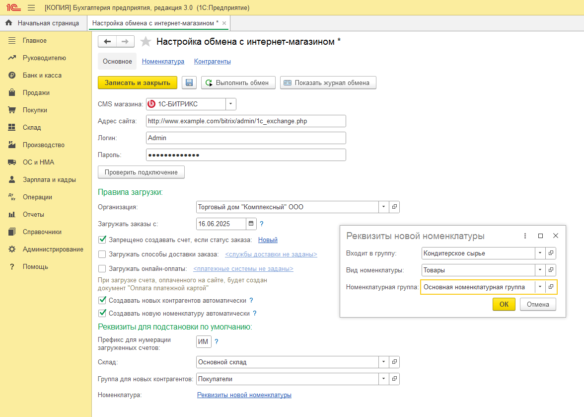This screenshot has width=584, height=417.
Task: Open the main menu hamburger icon
Action: click(31, 7)
